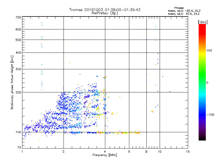Click the '[deg]' colorbar unit label

coord(203,22)
